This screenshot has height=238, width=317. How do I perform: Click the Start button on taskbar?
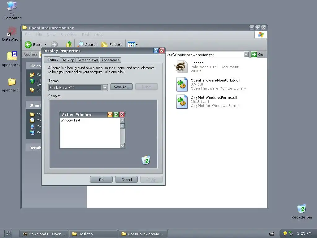8,233
